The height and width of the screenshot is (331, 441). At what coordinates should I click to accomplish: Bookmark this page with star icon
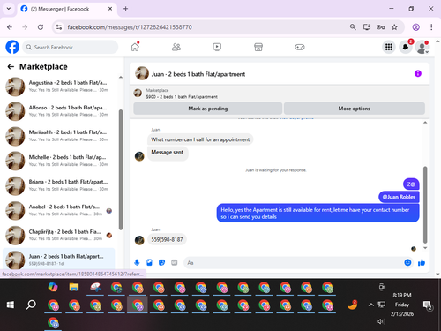pyautogui.click(x=394, y=27)
